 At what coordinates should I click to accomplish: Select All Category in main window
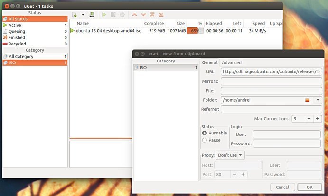[35, 56]
